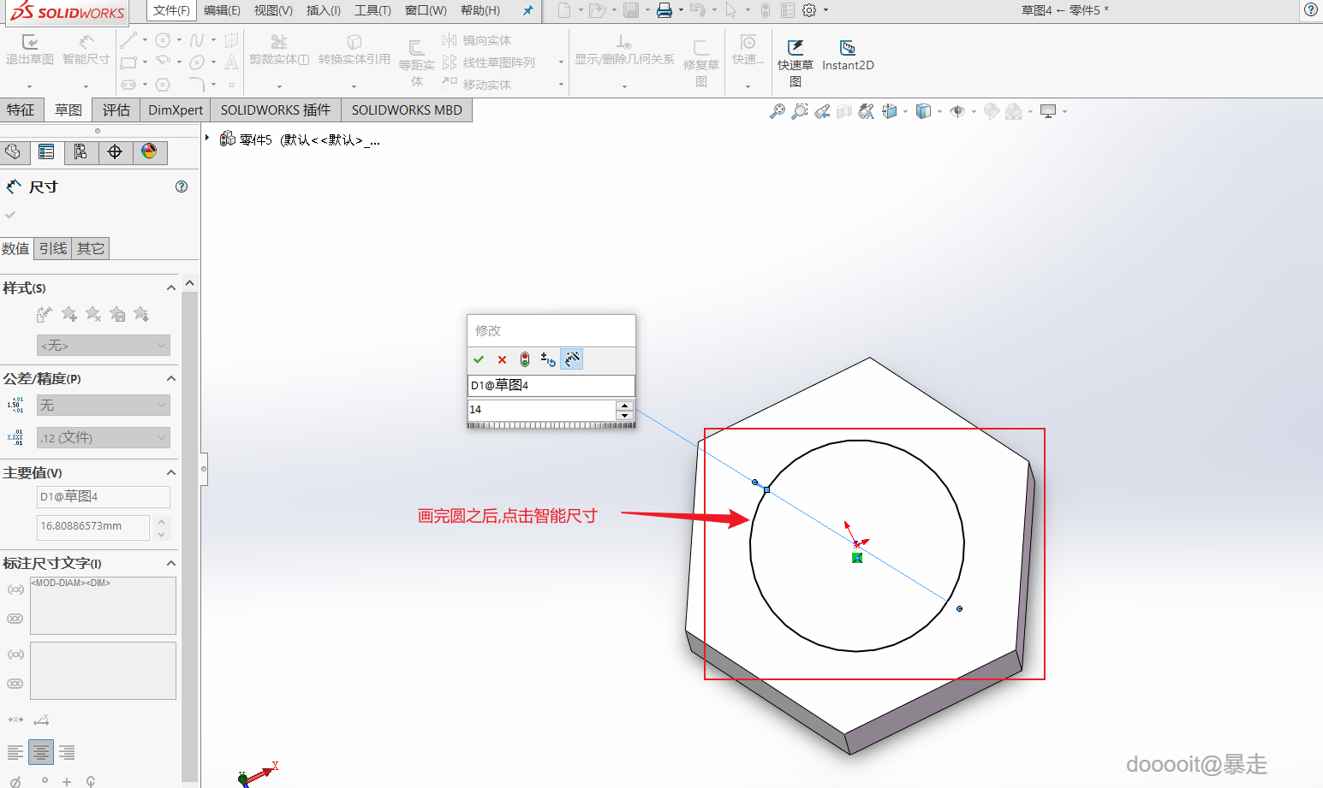Open the SOLIDWORKS help question icon

[x=1311, y=10]
